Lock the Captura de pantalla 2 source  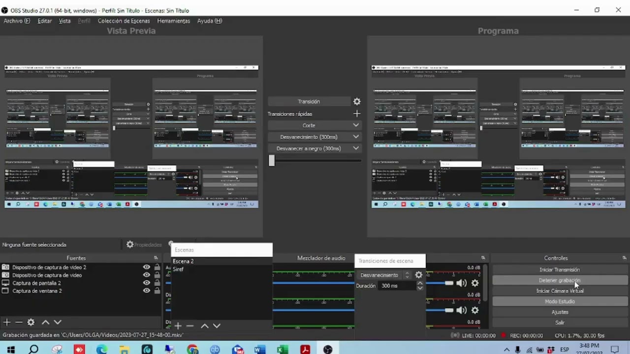(157, 283)
